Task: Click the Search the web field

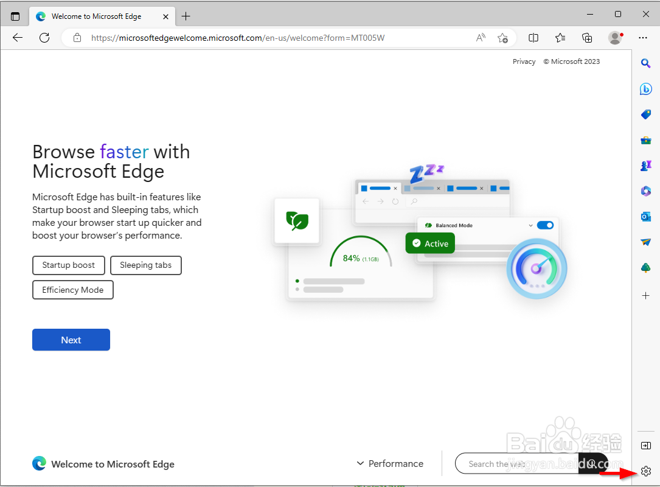Action: pyautogui.click(x=514, y=463)
